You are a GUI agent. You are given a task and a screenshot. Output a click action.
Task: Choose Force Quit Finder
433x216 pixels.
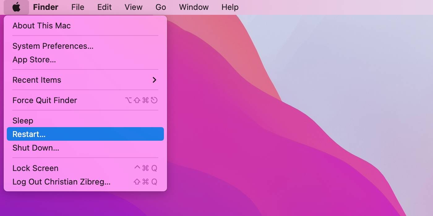(x=85, y=100)
